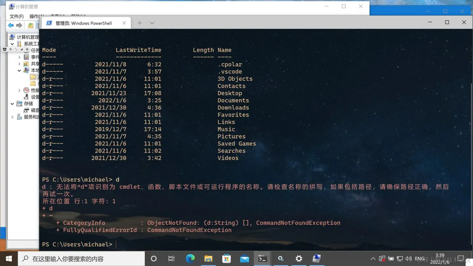Select the 磁盘 management tree item
The width and height of the screenshot is (473, 266).
tap(32, 110)
